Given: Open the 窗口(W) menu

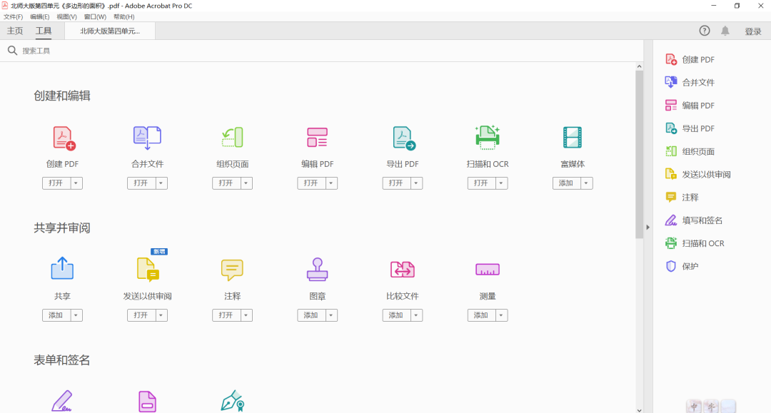Looking at the screenshot, I should (x=95, y=16).
